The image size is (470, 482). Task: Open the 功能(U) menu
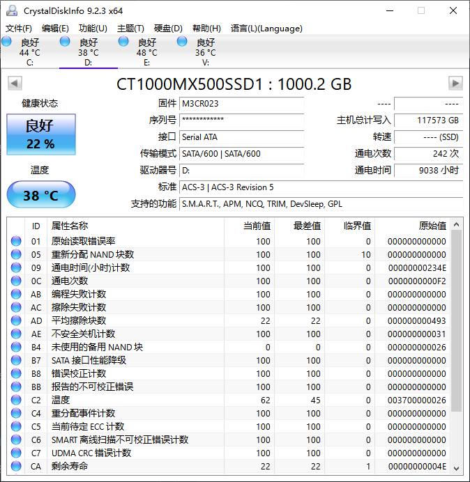[x=93, y=29]
